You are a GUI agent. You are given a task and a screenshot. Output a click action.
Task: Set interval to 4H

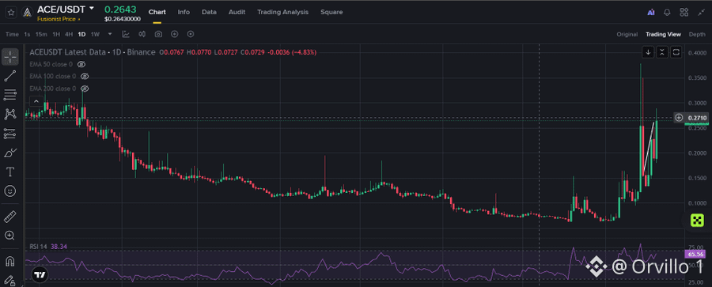(x=69, y=35)
